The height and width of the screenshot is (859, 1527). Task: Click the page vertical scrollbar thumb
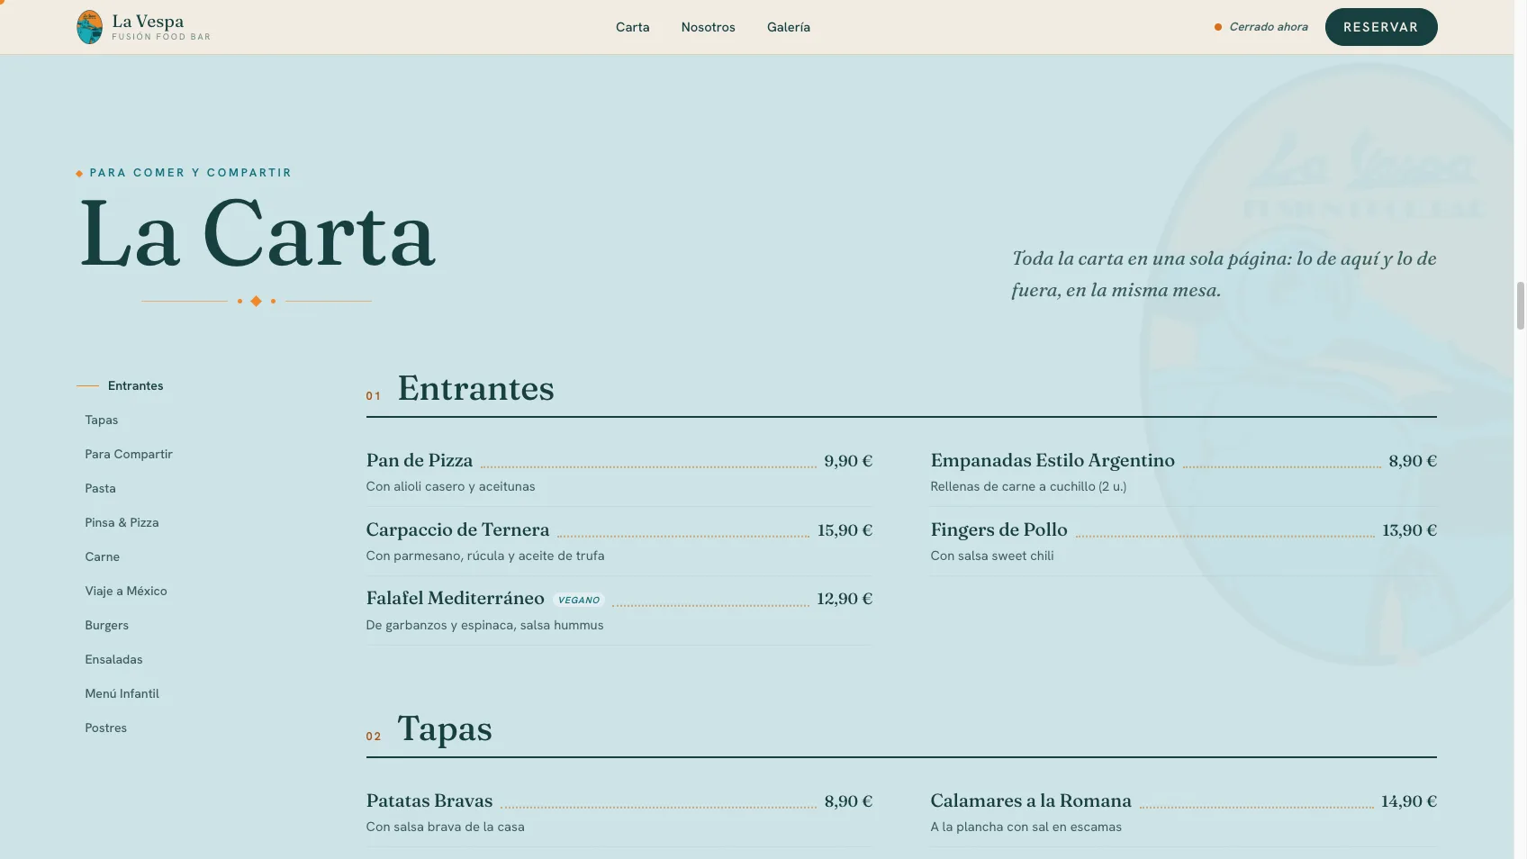point(1521,306)
